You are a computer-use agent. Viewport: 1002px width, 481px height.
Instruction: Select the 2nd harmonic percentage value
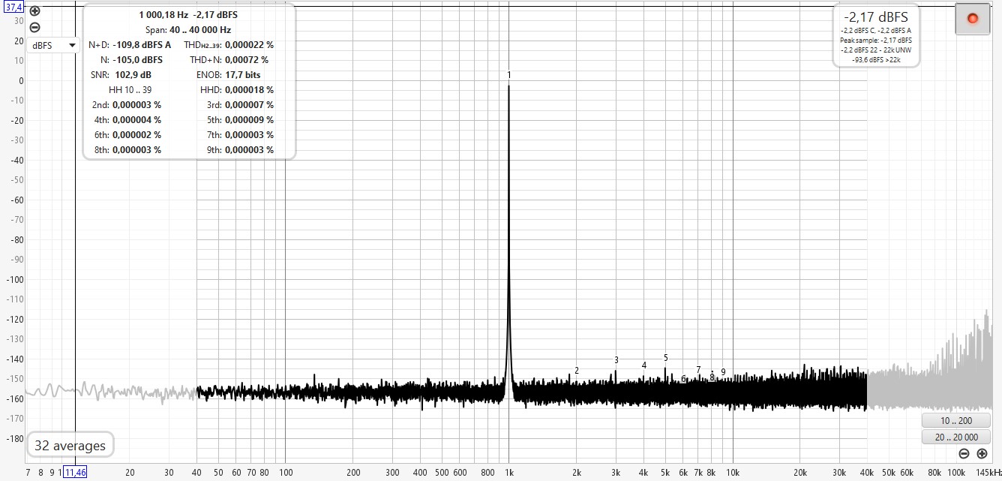coord(136,105)
